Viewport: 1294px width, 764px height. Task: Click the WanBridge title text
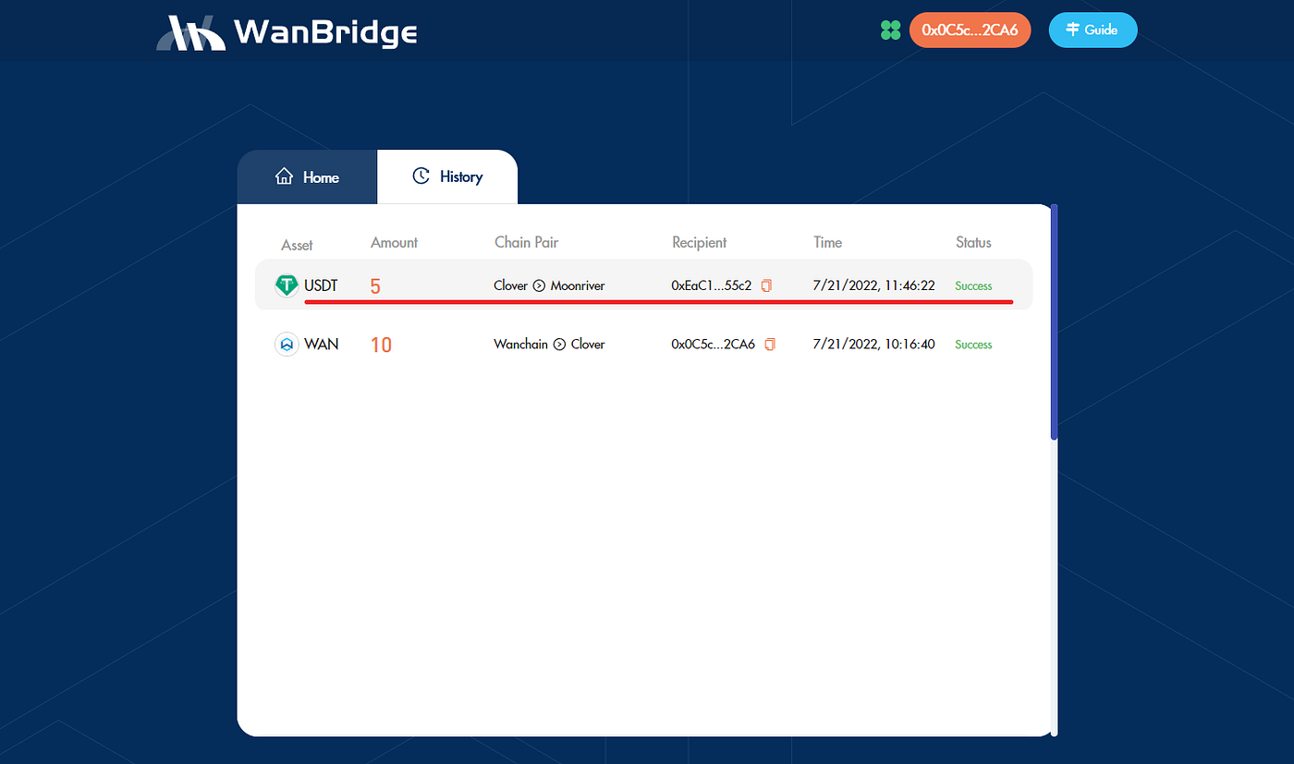click(325, 32)
